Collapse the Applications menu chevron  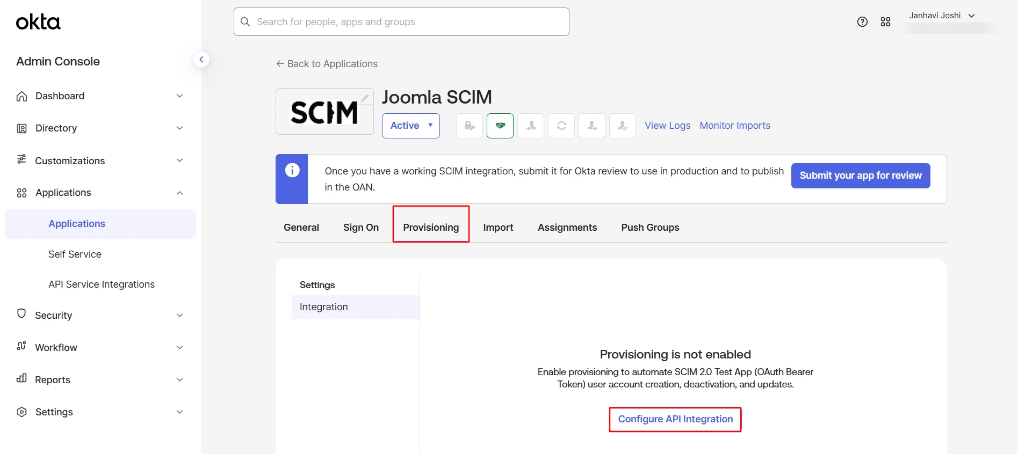180,193
